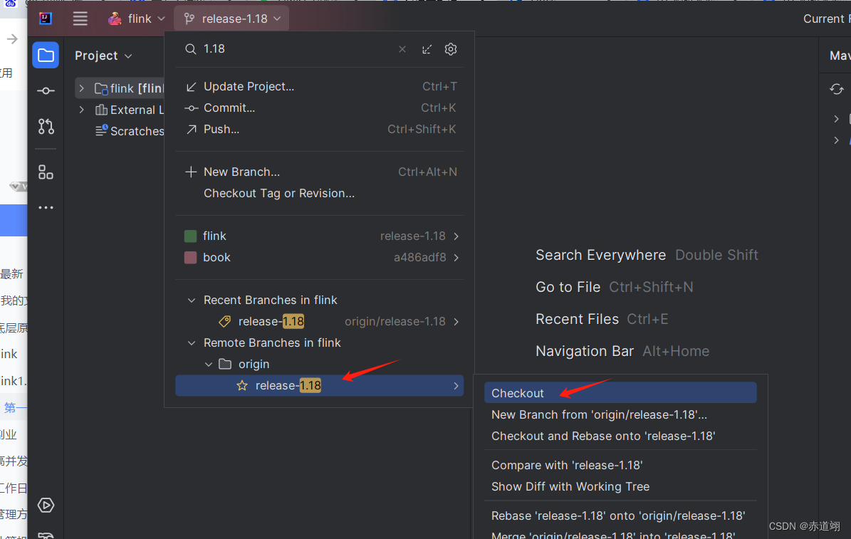851x539 pixels.
Task: Open the flink project switcher dropdown
Action: 136,19
